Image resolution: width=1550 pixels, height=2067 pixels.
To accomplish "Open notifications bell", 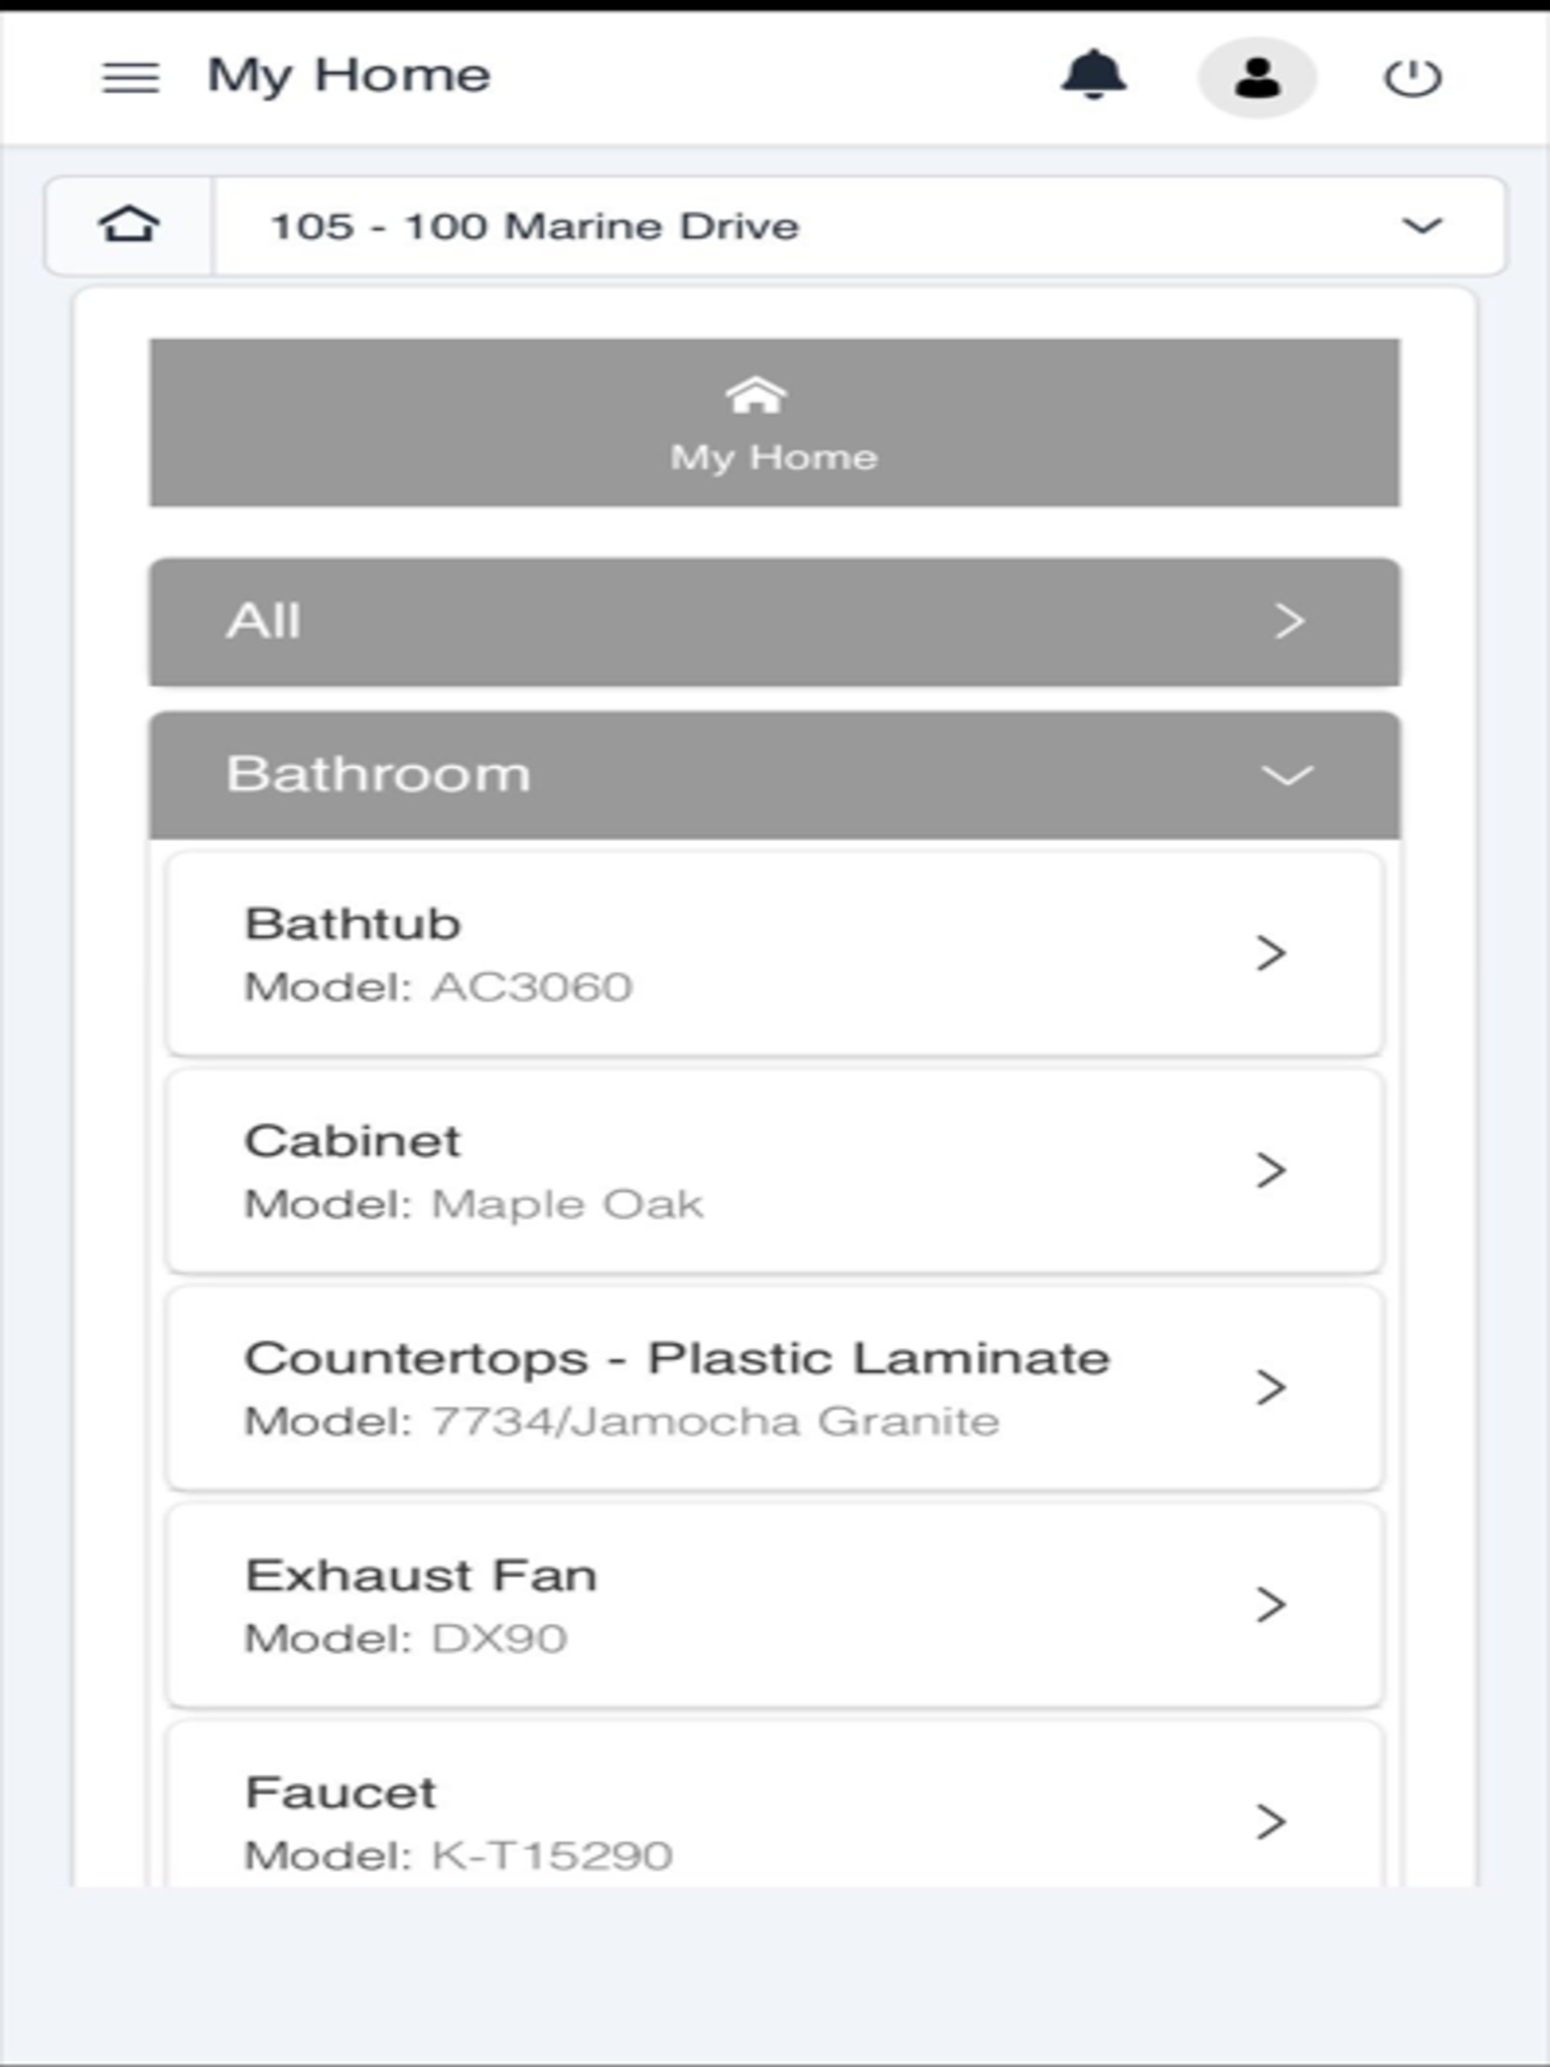I will click(1093, 75).
